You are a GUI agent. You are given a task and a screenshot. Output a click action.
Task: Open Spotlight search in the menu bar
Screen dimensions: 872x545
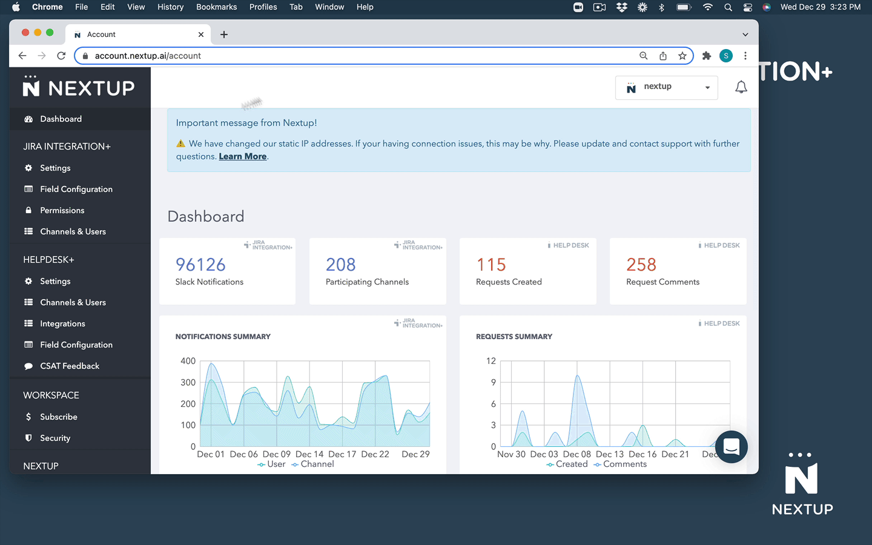click(x=728, y=7)
